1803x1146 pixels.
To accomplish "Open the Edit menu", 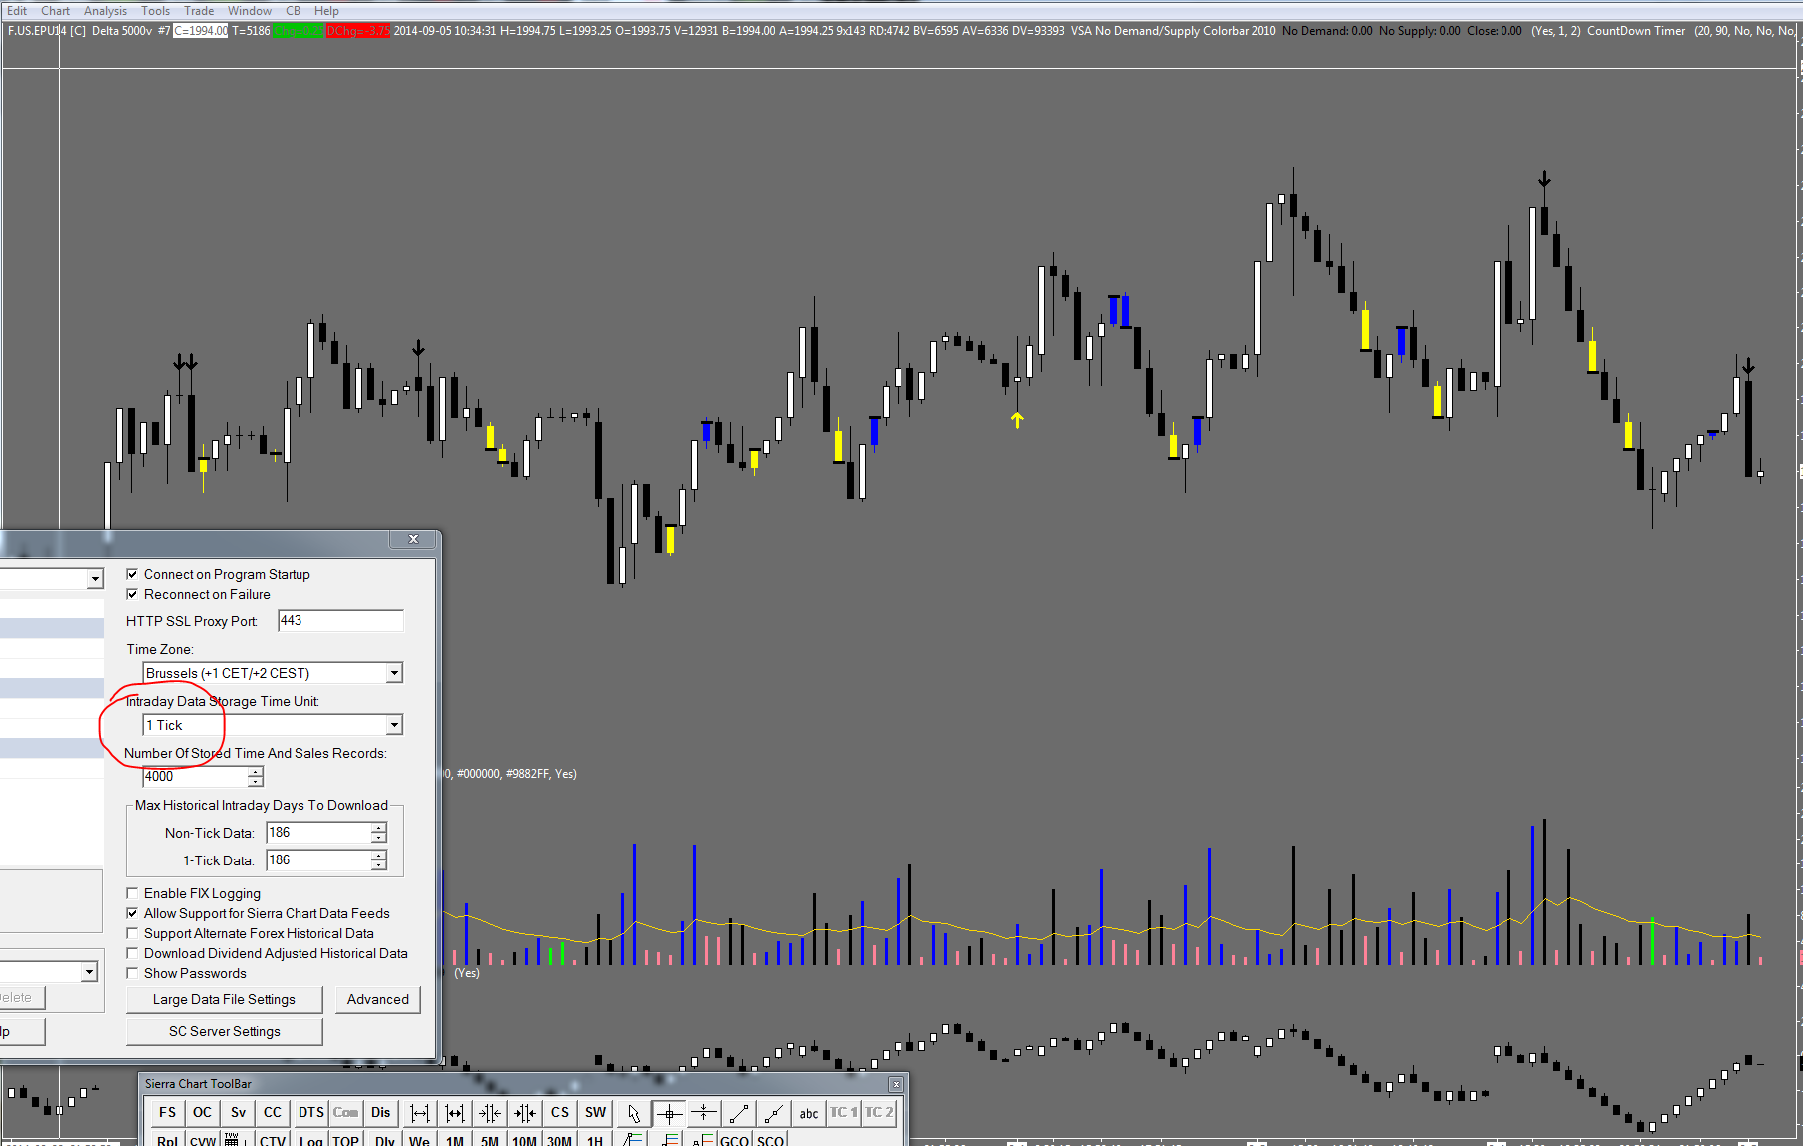I will 17,11.
